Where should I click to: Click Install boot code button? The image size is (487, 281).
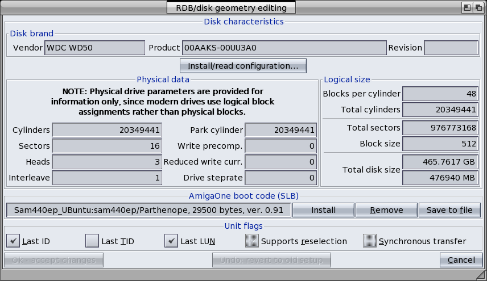pyautogui.click(x=323, y=210)
